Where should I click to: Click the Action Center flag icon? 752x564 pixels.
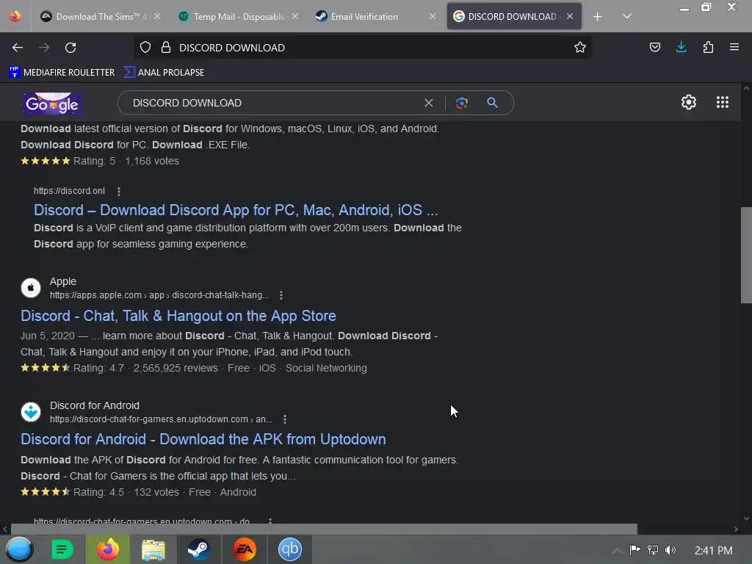[634, 550]
